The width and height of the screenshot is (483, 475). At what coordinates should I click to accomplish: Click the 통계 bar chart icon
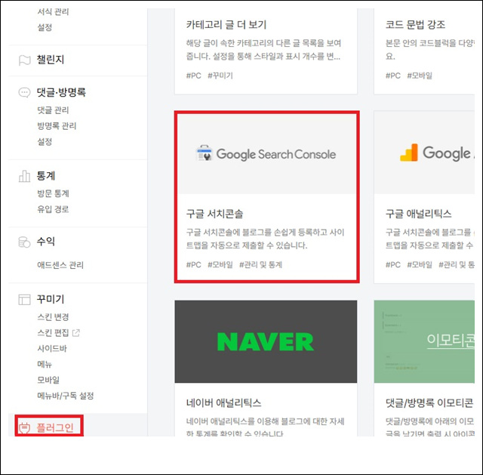coord(25,176)
